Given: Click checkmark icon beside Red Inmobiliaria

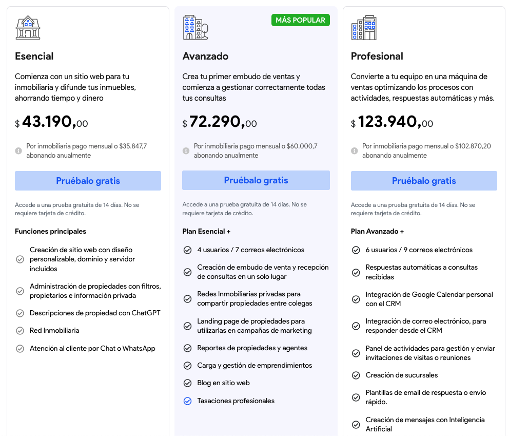Looking at the screenshot, I should pos(20,331).
